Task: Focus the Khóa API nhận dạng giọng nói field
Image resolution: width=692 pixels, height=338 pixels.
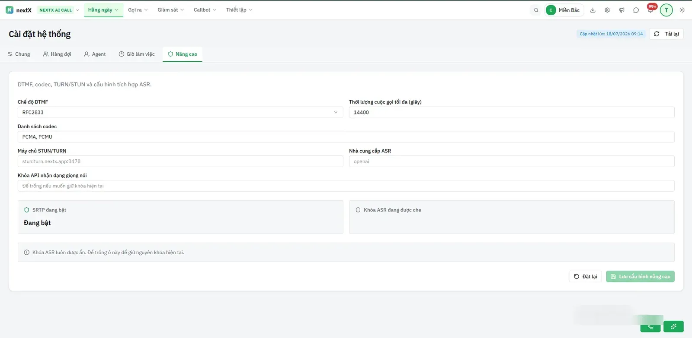Action: pyautogui.click(x=346, y=186)
